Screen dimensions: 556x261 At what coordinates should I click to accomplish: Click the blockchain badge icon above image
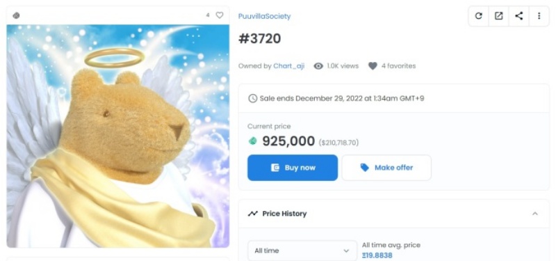pyautogui.click(x=16, y=15)
